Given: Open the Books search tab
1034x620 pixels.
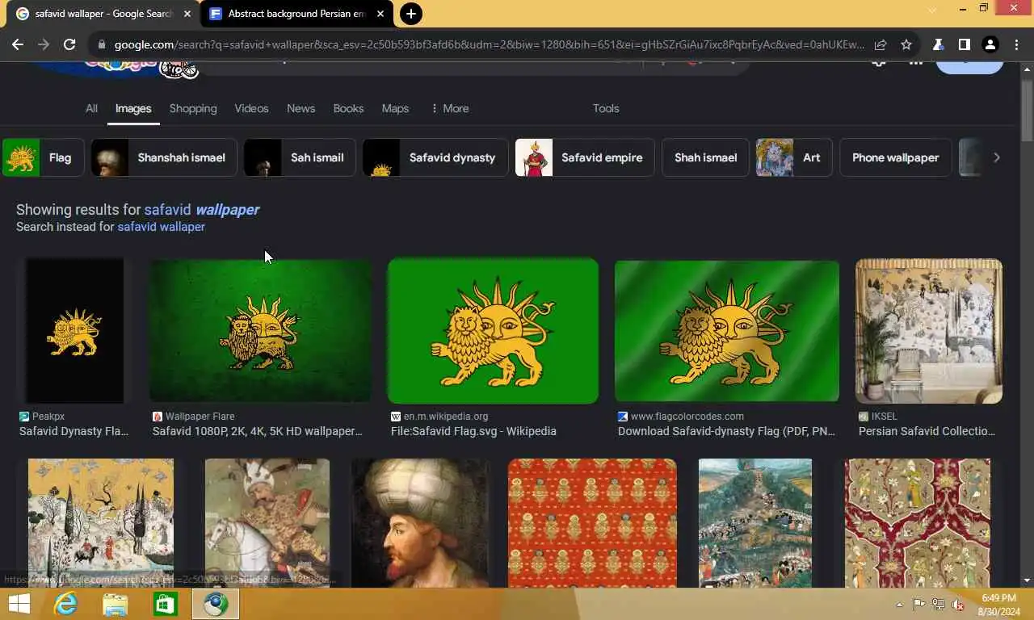Looking at the screenshot, I should pos(348,108).
